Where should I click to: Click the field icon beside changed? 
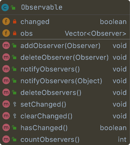(x=6, y=21)
